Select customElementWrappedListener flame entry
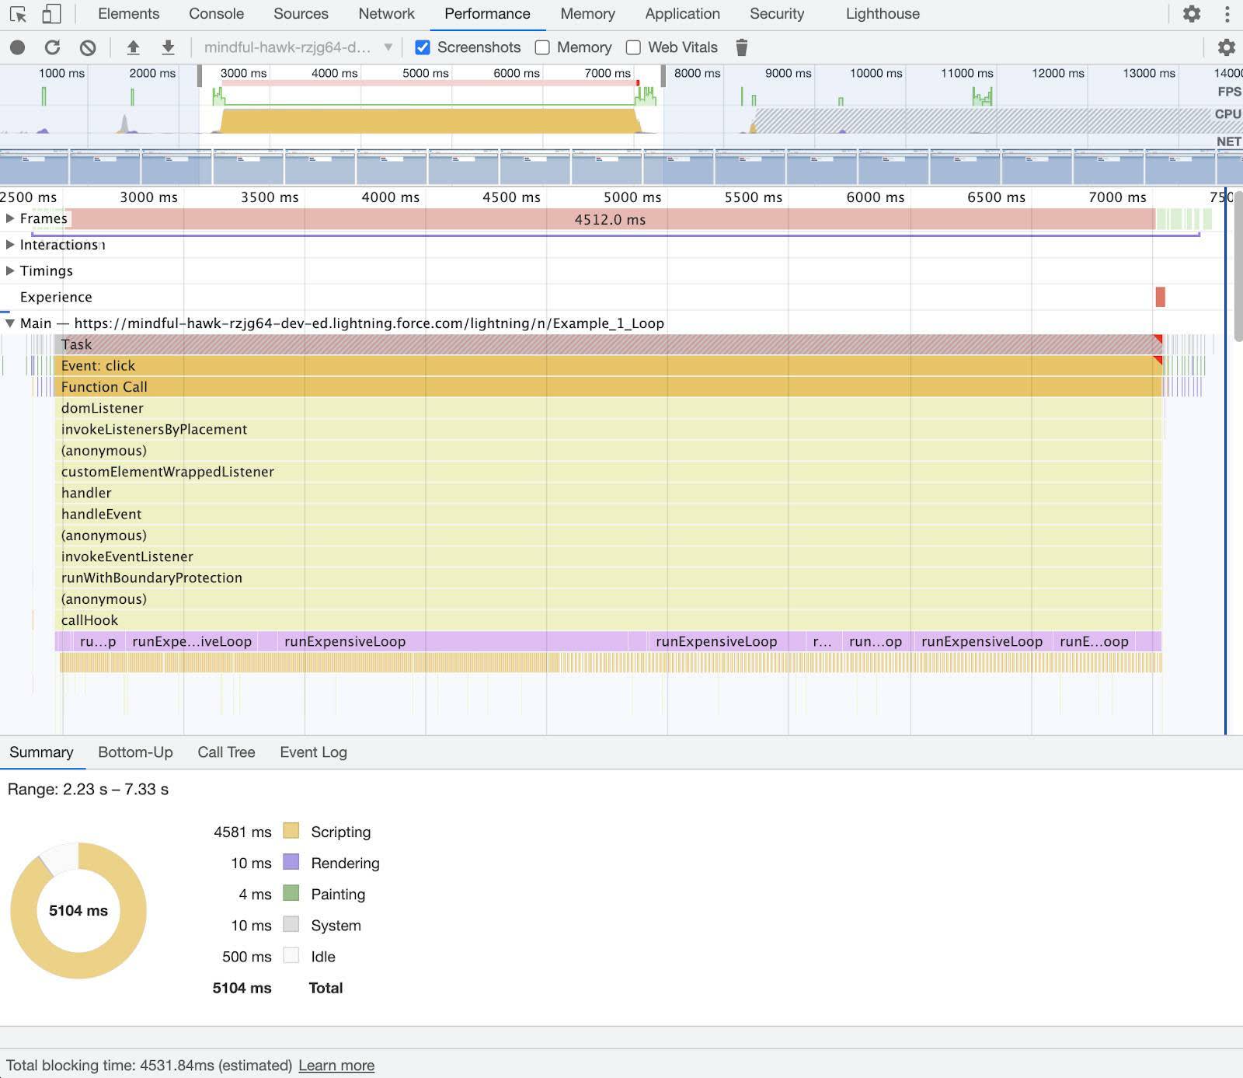This screenshot has width=1243, height=1078. pos(608,472)
